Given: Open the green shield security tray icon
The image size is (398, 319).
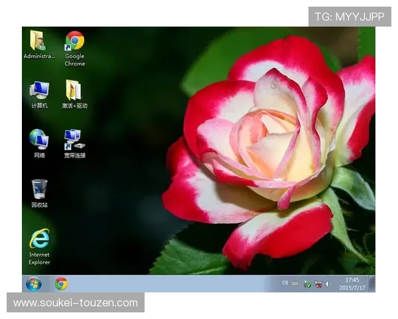Looking at the screenshot, I should coord(307,284).
